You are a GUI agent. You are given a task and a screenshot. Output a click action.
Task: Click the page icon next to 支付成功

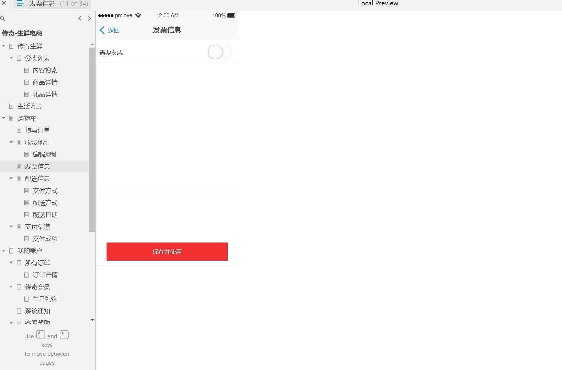(x=26, y=238)
